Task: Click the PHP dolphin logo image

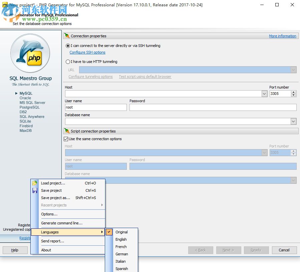Action: click(30, 54)
